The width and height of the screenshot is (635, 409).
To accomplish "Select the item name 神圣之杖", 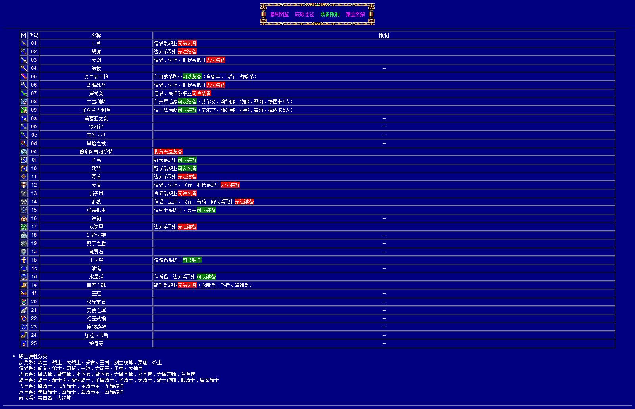I will pos(96,135).
